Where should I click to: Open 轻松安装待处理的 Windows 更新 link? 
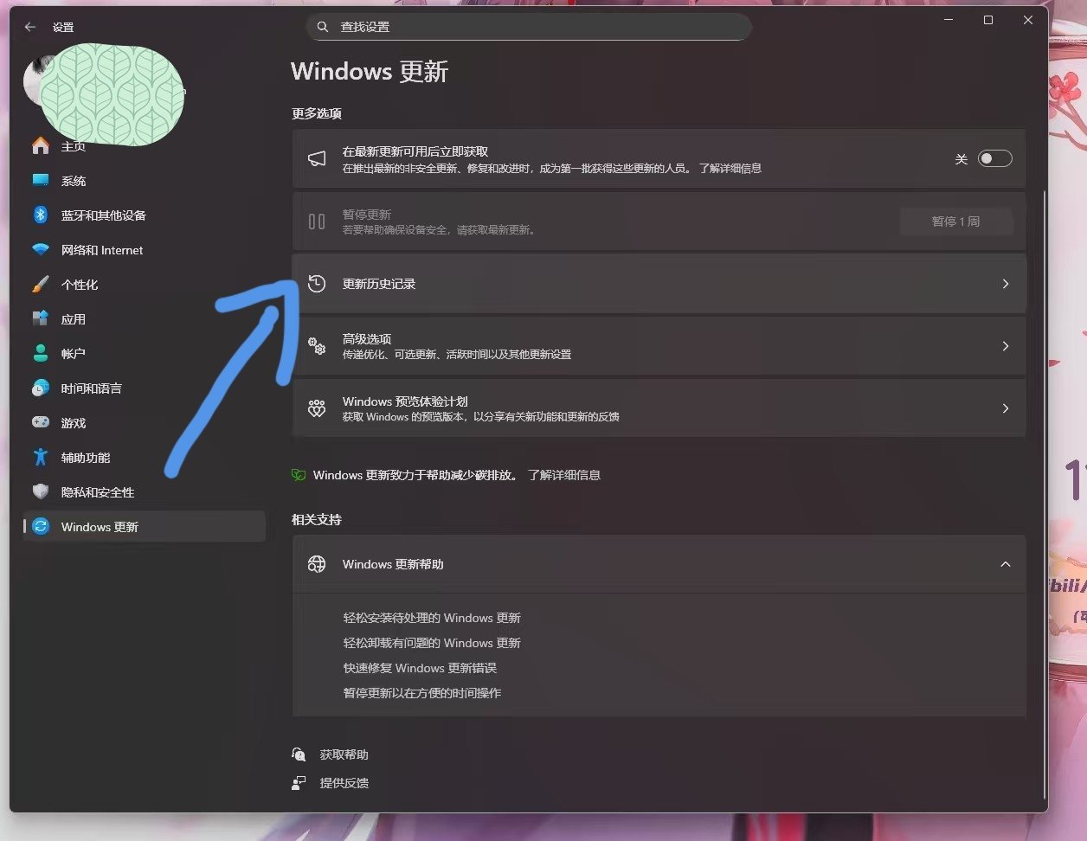pos(432,618)
